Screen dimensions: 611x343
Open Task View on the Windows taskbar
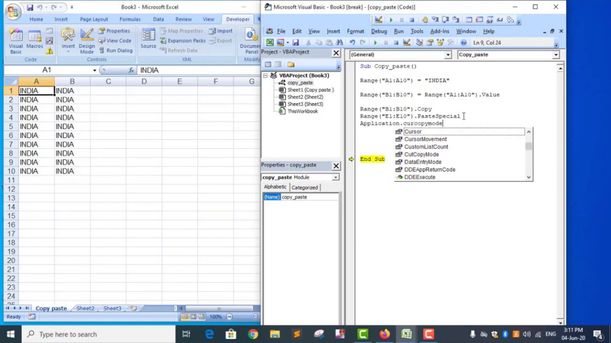pos(186,334)
